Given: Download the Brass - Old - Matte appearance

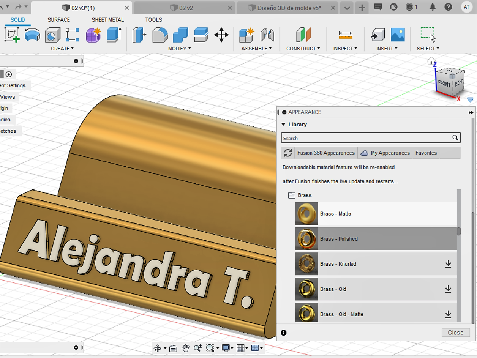Looking at the screenshot, I should coord(448,314).
